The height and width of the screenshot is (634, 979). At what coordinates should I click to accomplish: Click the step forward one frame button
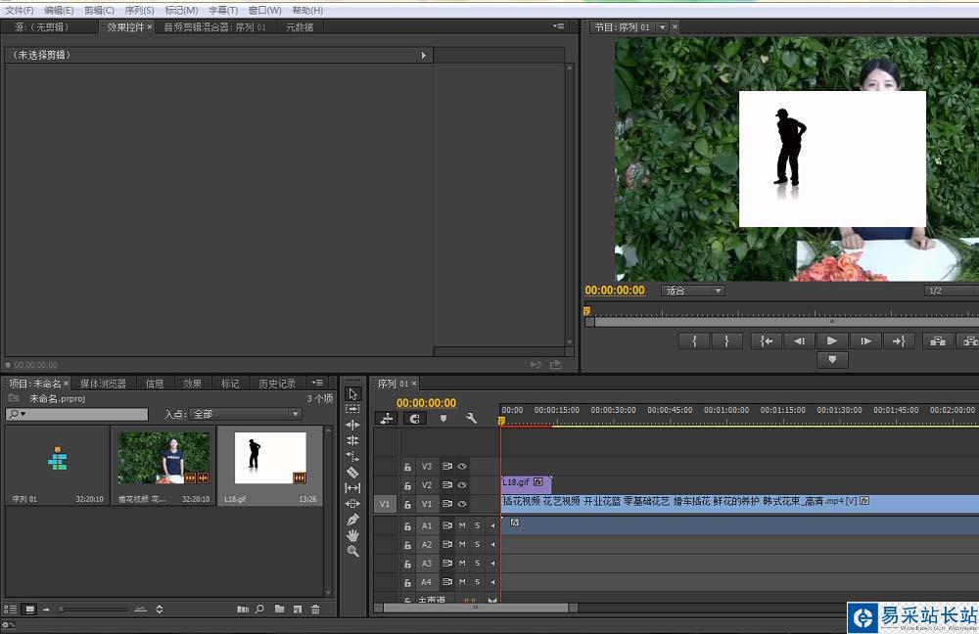[865, 340]
